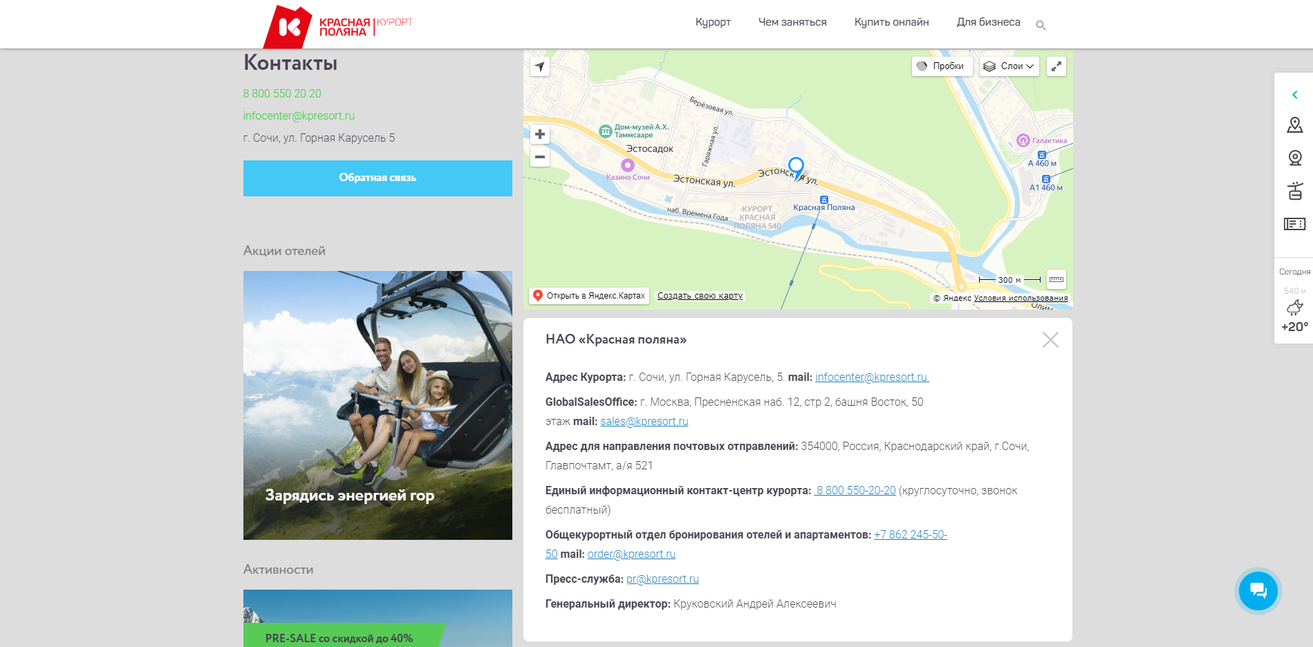
Task: Open the Курорт menu
Action: click(x=713, y=22)
